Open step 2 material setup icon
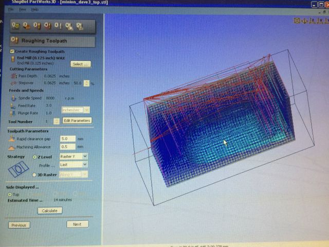The width and height of the screenshot is (329, 247). [26, 26]
